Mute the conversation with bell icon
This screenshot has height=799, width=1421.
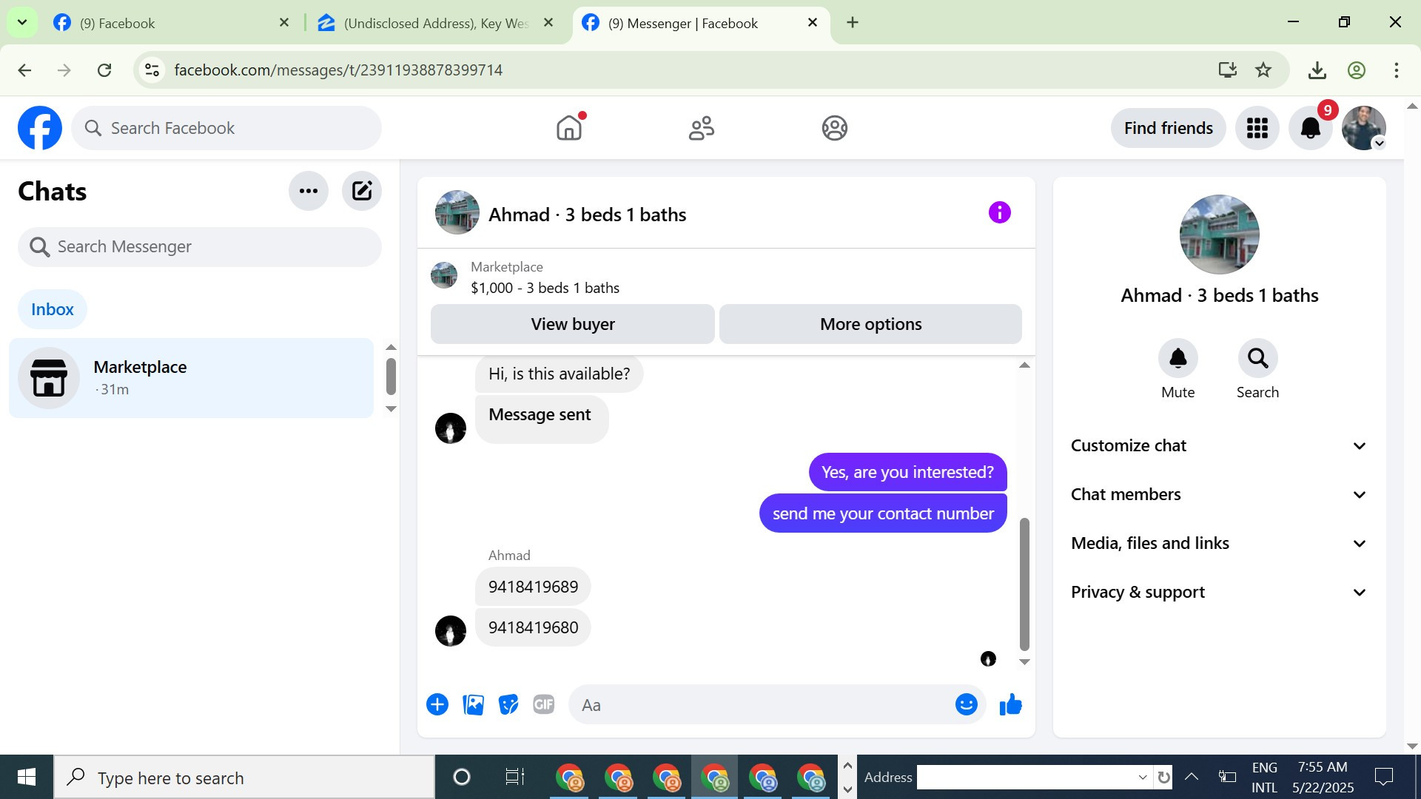(1178, 359)
